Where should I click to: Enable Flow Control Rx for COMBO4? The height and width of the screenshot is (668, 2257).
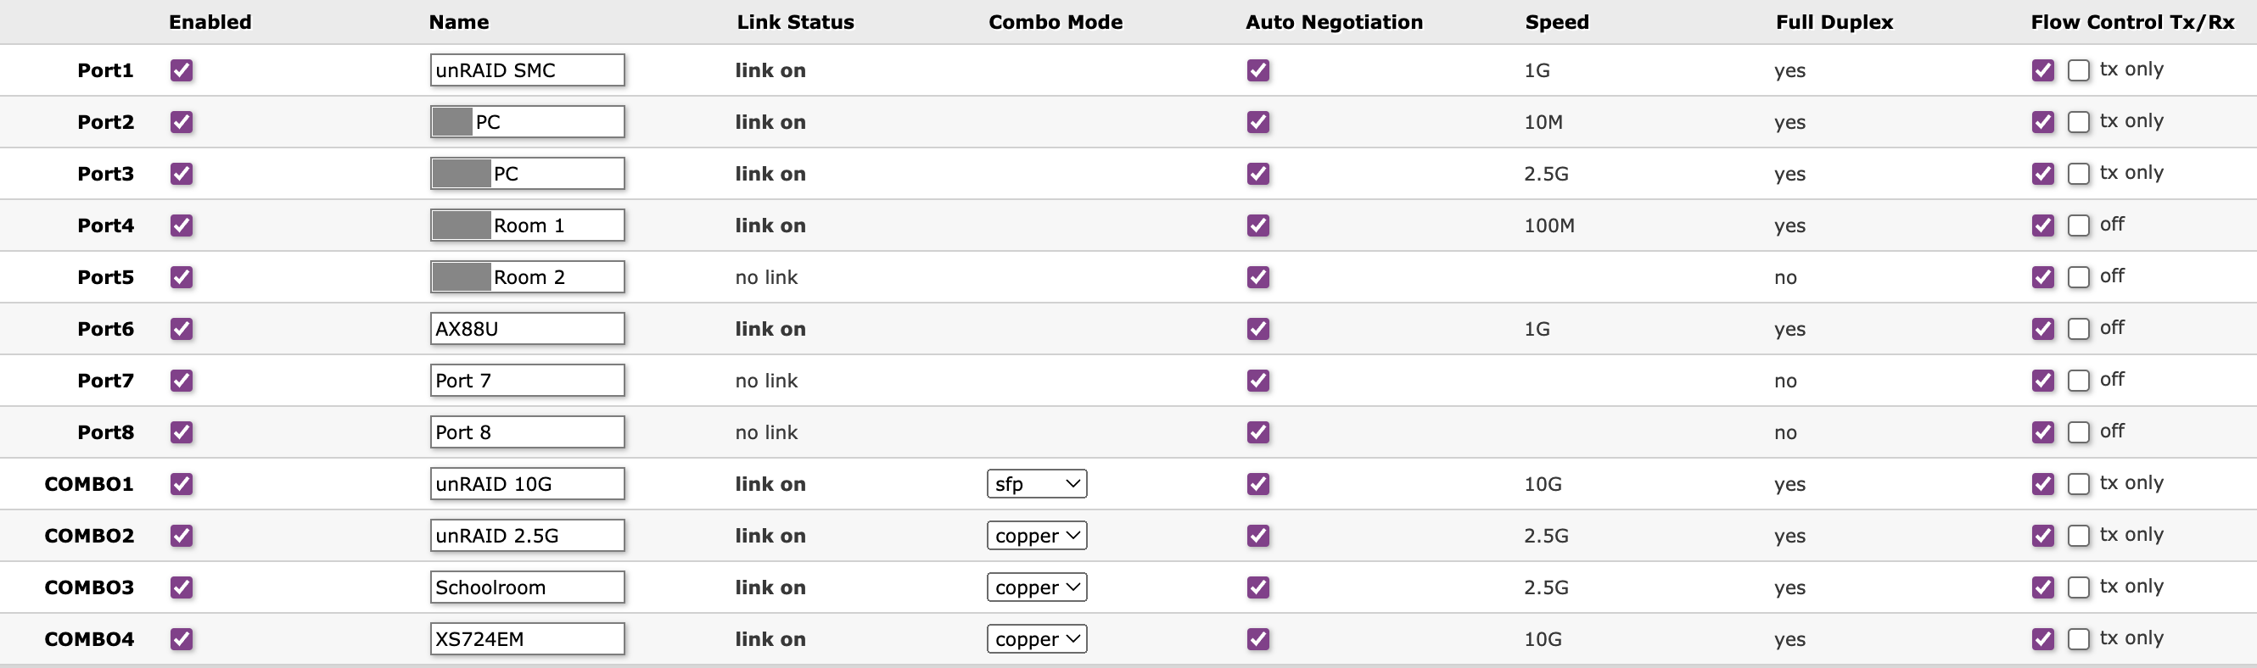pos(2078,638)
